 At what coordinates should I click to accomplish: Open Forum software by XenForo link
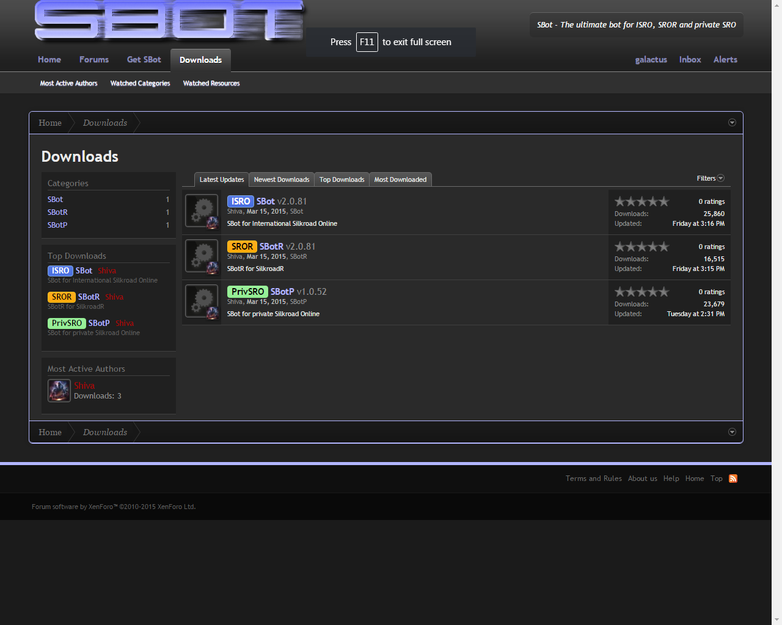point(114,507)
